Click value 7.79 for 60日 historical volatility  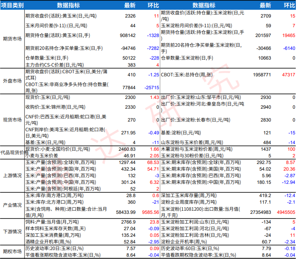[266, 248]
